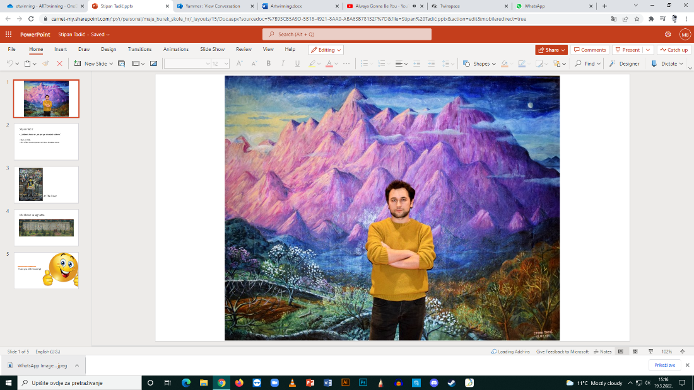Start slideshow from the status bar icon
Viewport: 694px width, 390px height.
tap(650, 352)
